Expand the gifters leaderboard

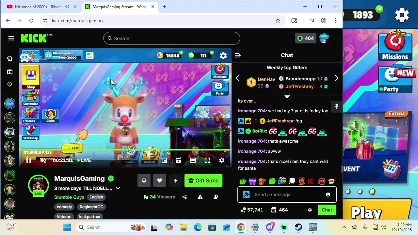pos(287,96)
